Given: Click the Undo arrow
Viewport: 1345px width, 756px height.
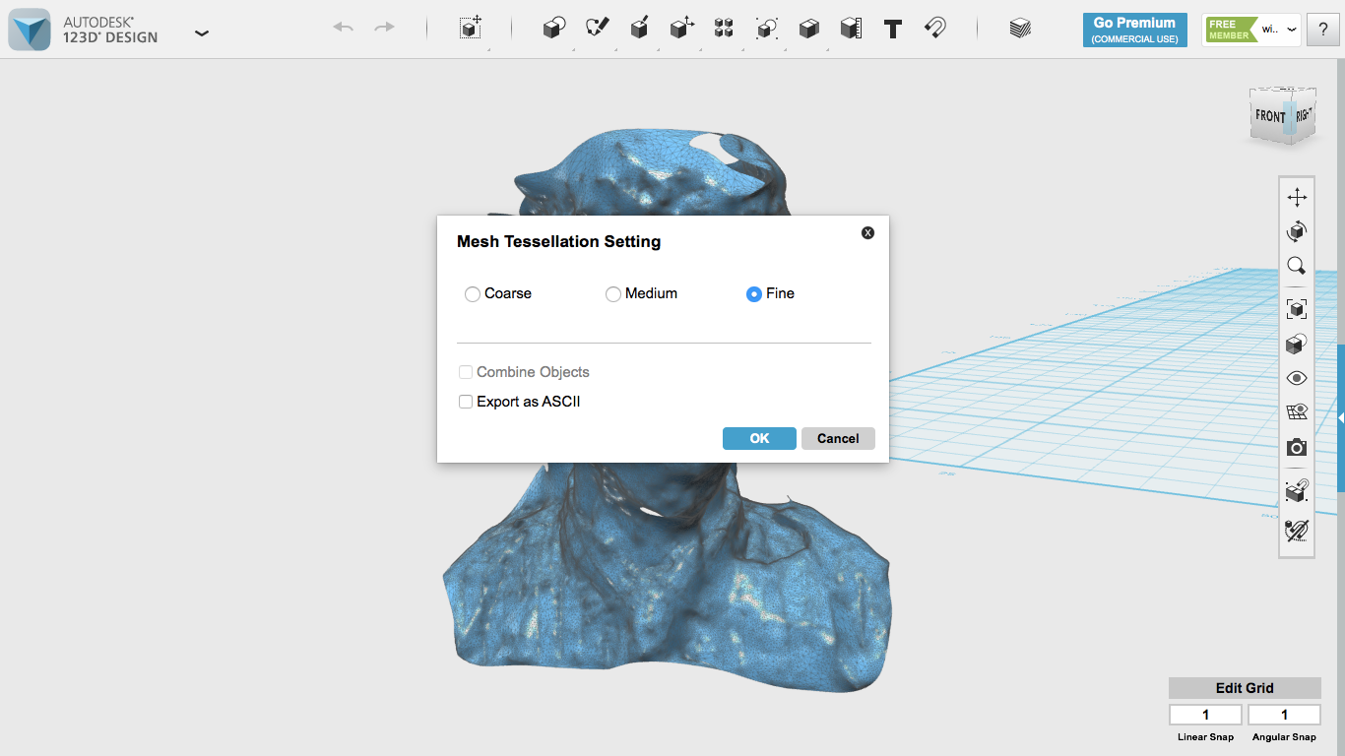Looking at the screenshot, I should tap(343, 28).
